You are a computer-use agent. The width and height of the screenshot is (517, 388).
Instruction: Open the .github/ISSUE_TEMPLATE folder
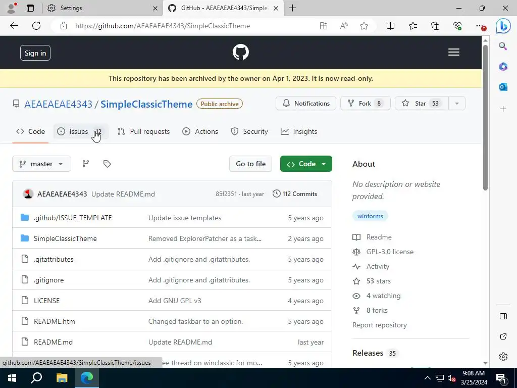click(x=73, y=218)
